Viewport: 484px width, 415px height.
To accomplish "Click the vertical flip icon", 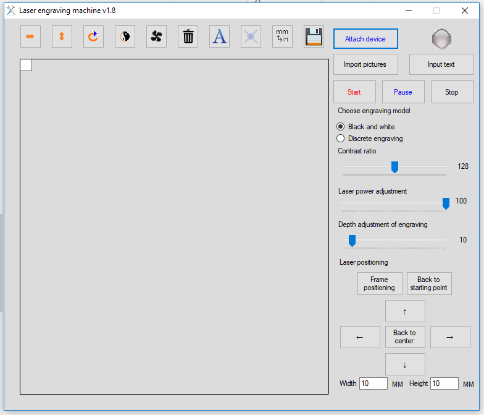I will click(62, 36).
